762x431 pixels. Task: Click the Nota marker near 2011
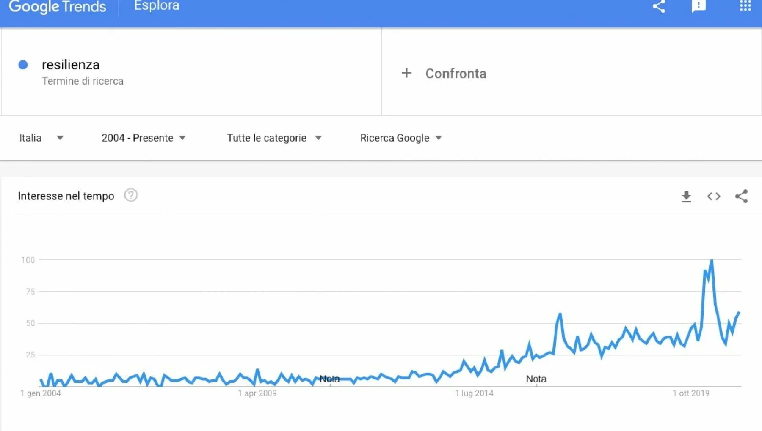coord(329,379)
